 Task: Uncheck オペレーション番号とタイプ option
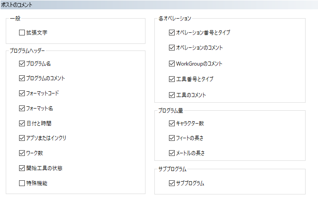[x=172, y=32]
